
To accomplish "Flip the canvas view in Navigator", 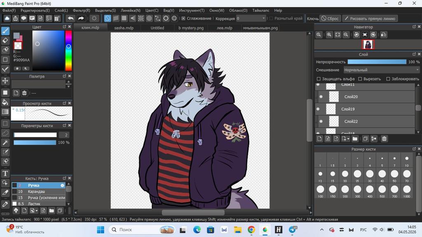I will pyautogui.click(x=384, y=35).
